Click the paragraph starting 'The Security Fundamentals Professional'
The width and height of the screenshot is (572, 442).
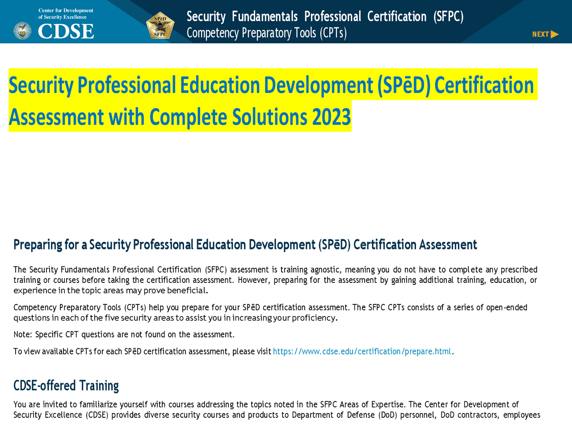[275, 280]
